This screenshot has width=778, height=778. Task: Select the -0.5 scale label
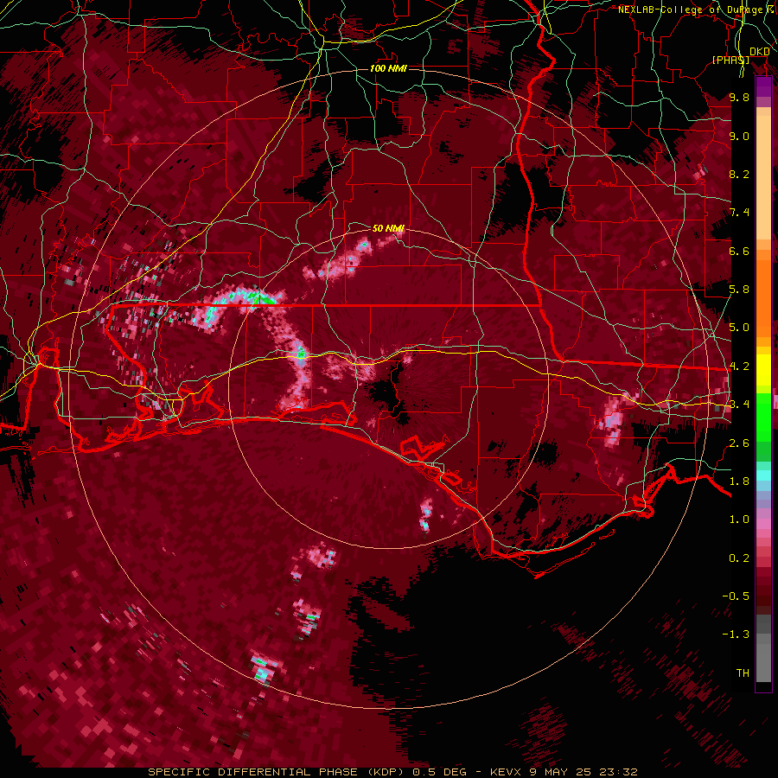point(736,596)
